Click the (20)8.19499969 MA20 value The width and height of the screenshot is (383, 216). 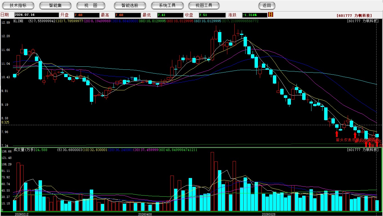tap(97, 21)
